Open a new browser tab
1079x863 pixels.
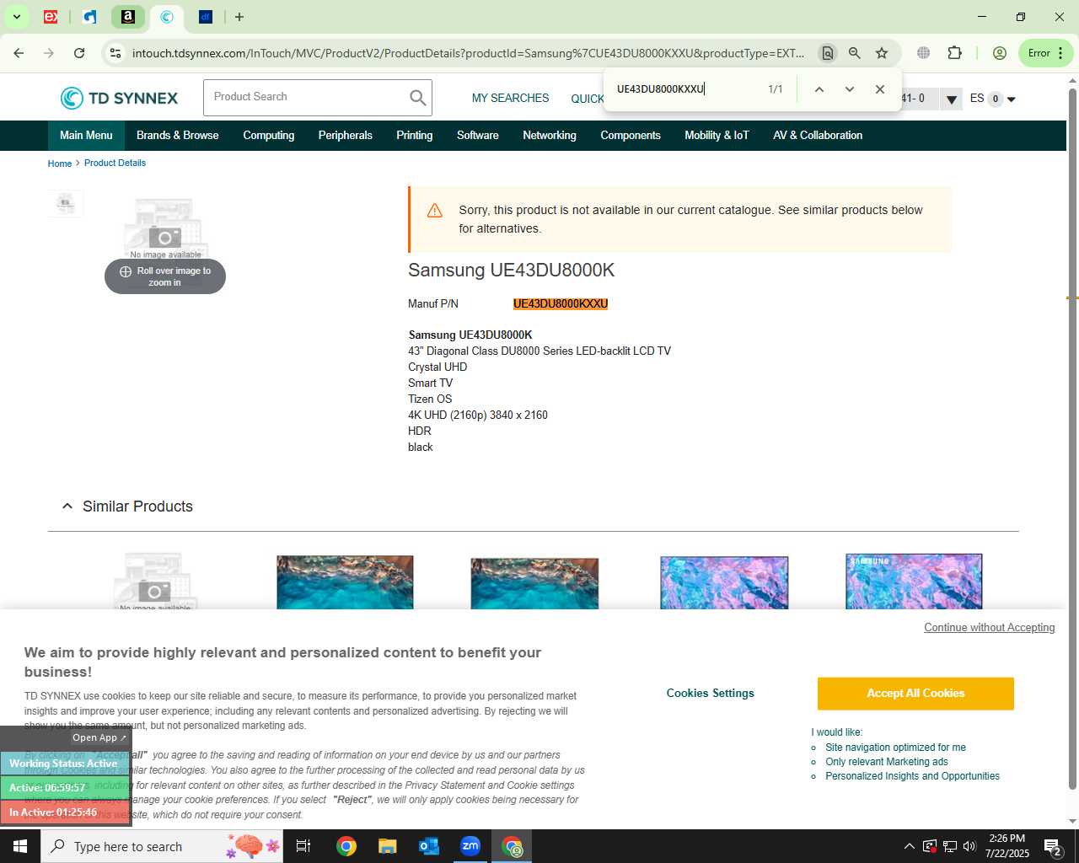(239, 17)
